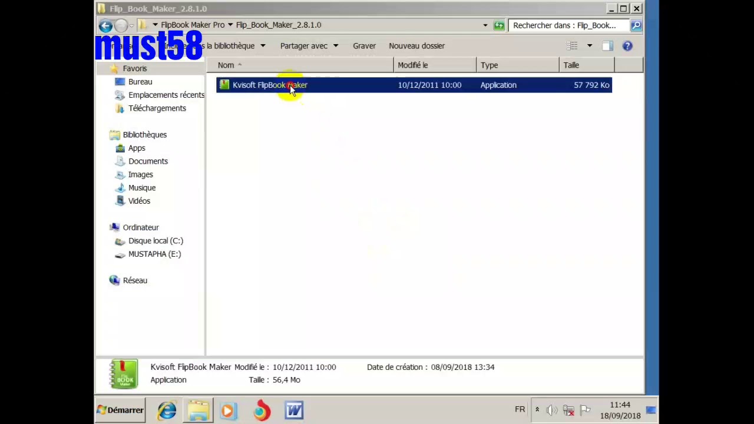Viewport: 754px width, 424px height.
Task: Open Firefox from taskbar
Action: pos(262,410)
